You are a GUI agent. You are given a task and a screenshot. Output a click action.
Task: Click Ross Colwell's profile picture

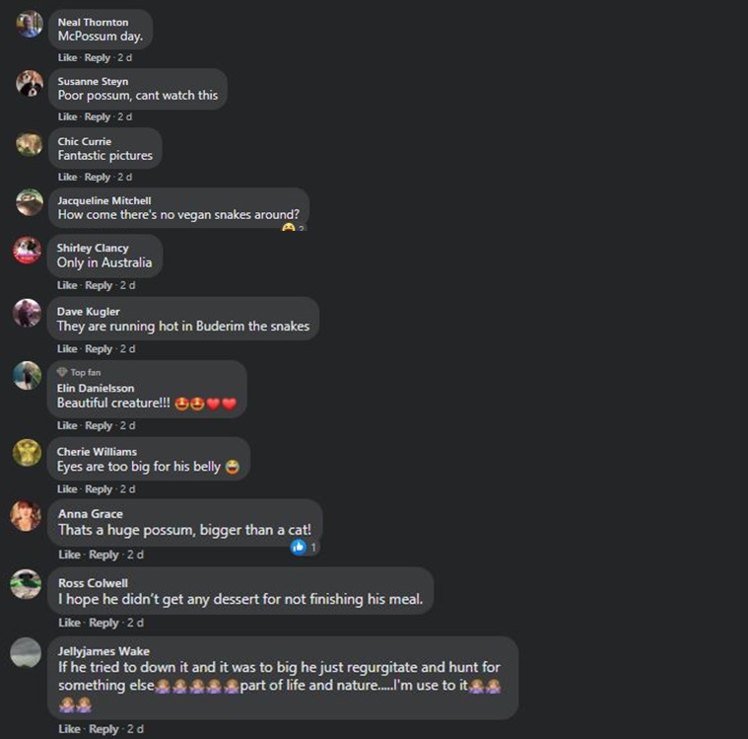click(x=26, y=584)
